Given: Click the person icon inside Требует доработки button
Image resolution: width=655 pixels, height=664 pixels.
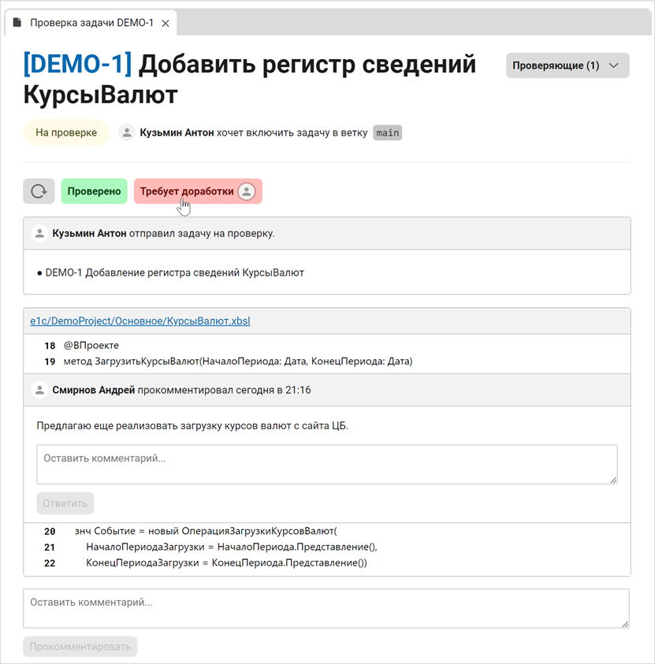Looking at the screenshot, I should (246, 191).
